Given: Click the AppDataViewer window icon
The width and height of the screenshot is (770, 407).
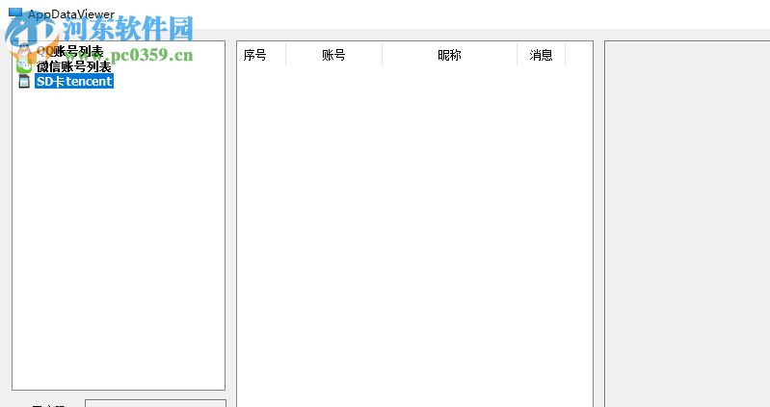Looking at the screenshot, I should 15,13.
